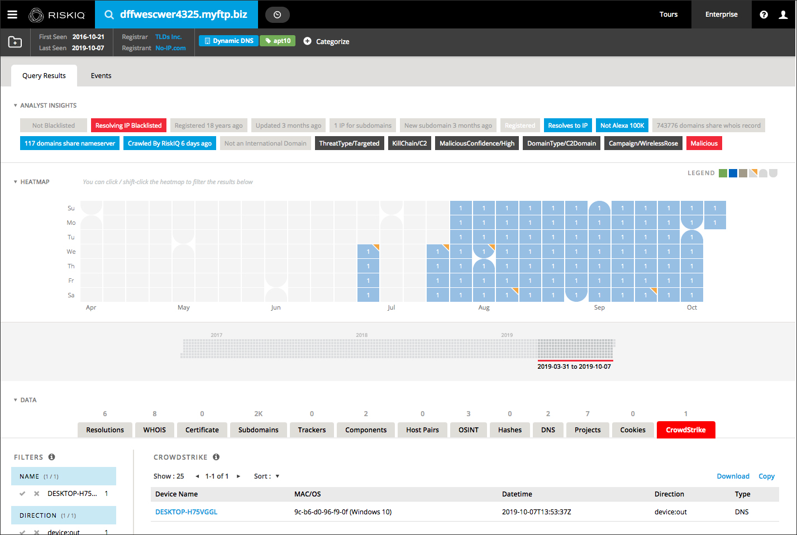This screenshot has width=797, height=535.
Task: Toggle Crawled By RiskIQ 6 days ago
Action: 170,143
